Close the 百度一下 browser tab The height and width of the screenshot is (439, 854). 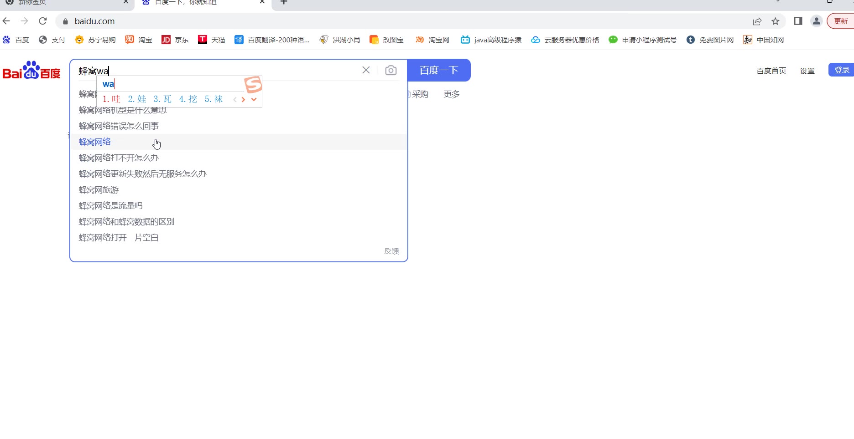[x=262, y=2]
